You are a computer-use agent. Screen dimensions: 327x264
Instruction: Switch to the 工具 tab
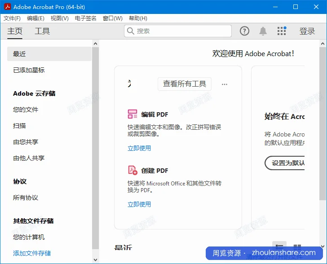[42, 31]
